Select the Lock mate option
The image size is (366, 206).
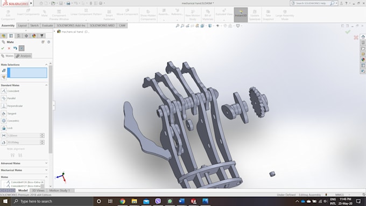[7, 128]
